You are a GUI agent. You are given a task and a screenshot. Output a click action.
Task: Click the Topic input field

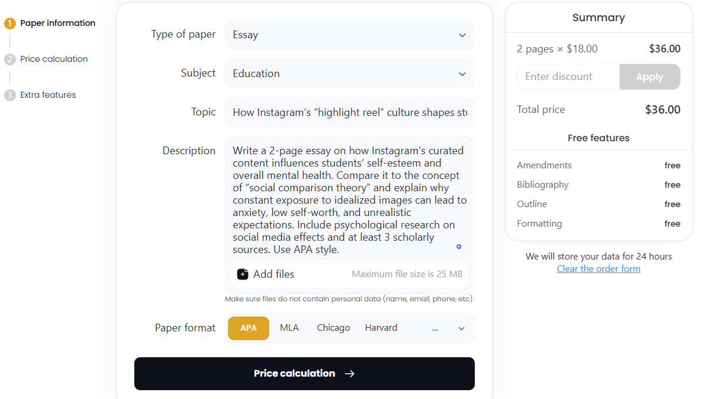[349, 112]
